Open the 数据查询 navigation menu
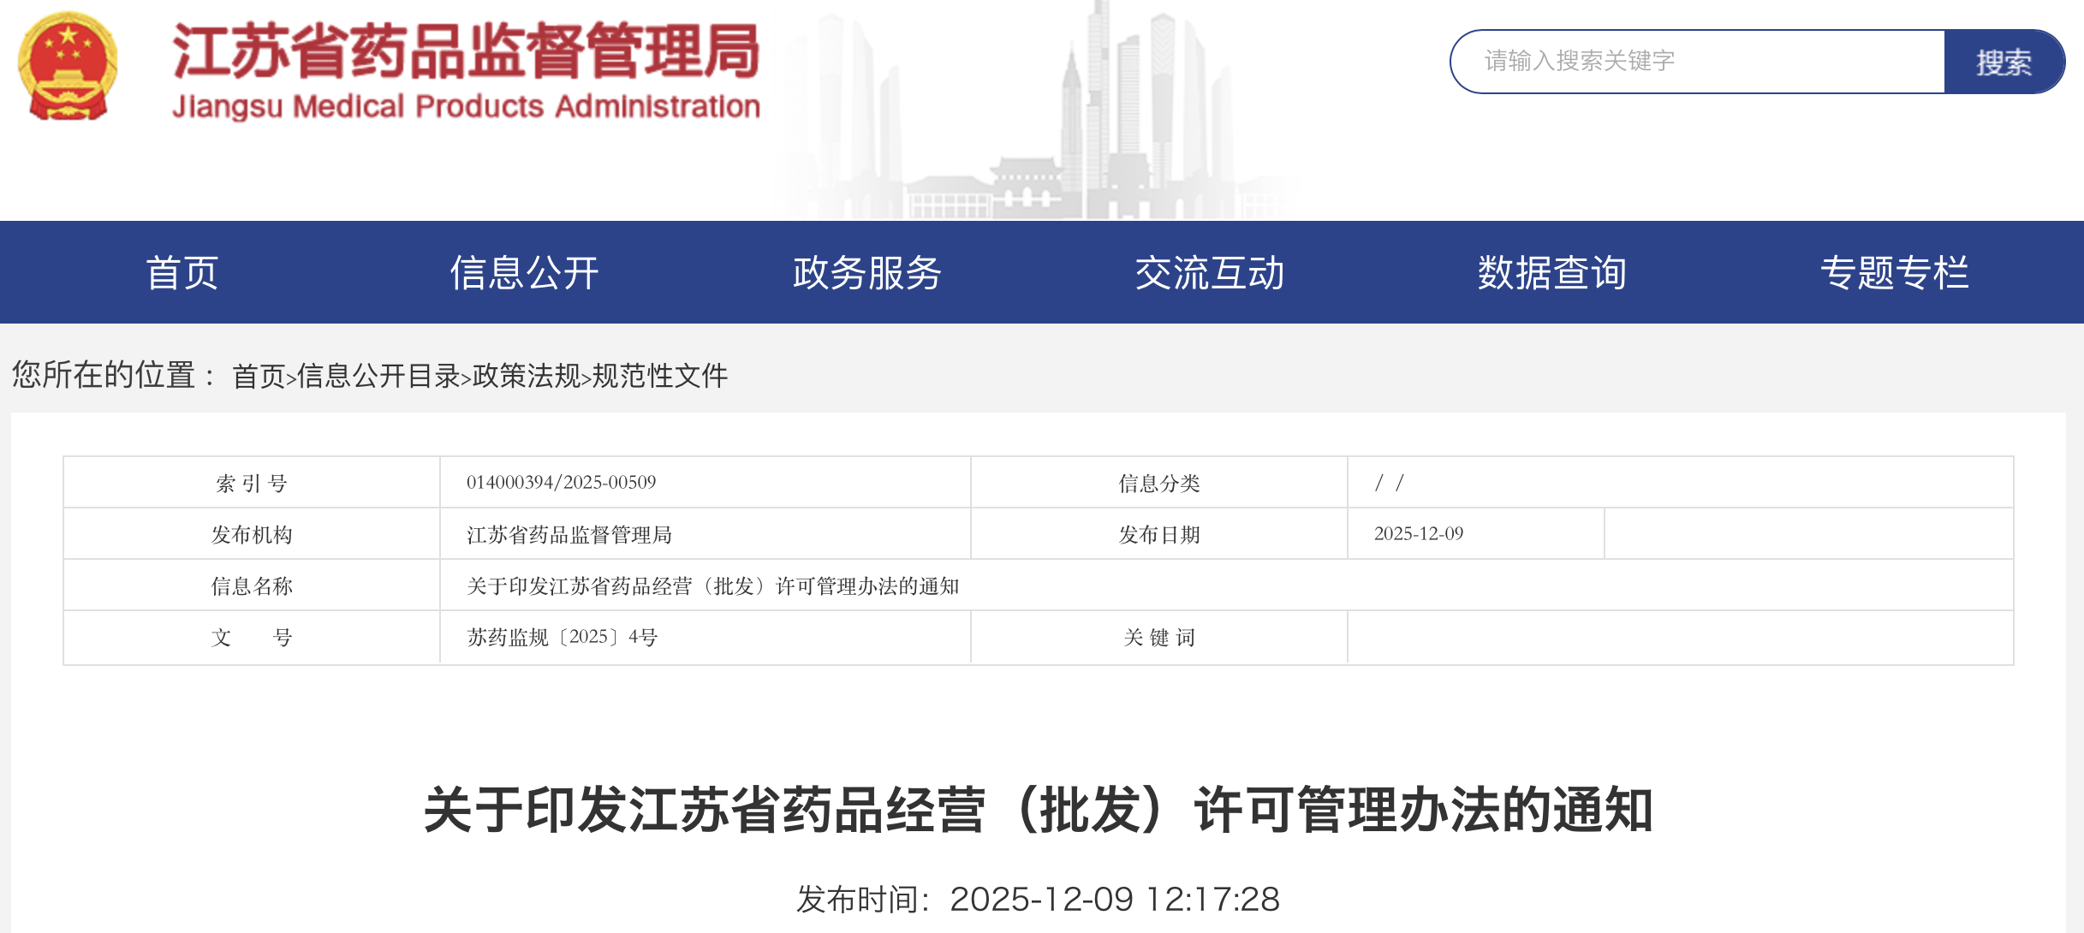The width and height of the screenshot is (2084, 933). click(x=1551, y=273)
